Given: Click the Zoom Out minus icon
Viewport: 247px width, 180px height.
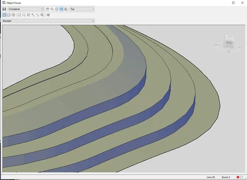Looking at the screenshot, I should pos(38,15).
